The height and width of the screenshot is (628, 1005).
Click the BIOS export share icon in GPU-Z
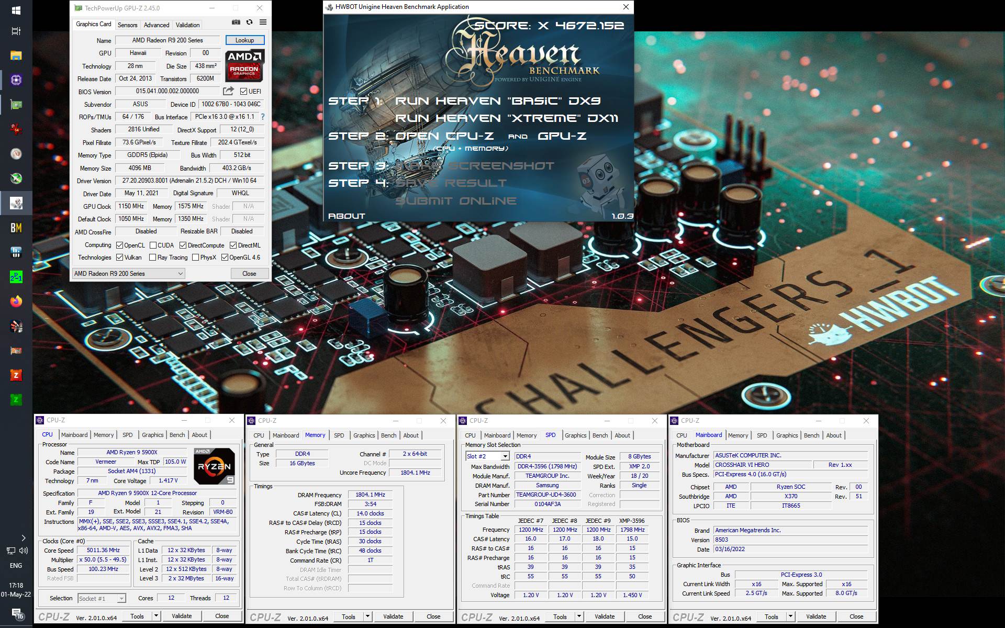pos(228,91)
